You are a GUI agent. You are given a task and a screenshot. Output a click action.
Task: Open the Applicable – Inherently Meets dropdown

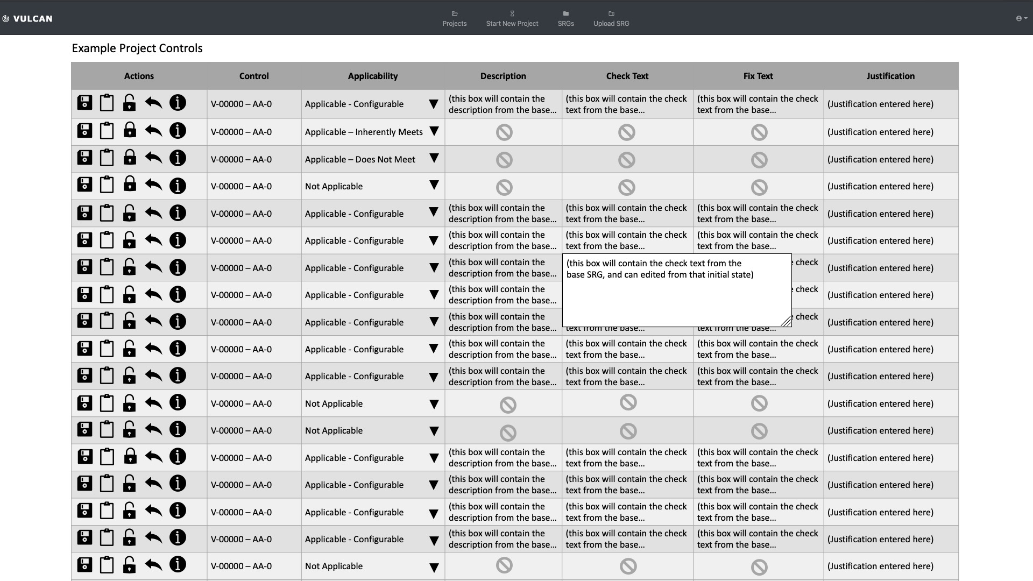point(434,132)
